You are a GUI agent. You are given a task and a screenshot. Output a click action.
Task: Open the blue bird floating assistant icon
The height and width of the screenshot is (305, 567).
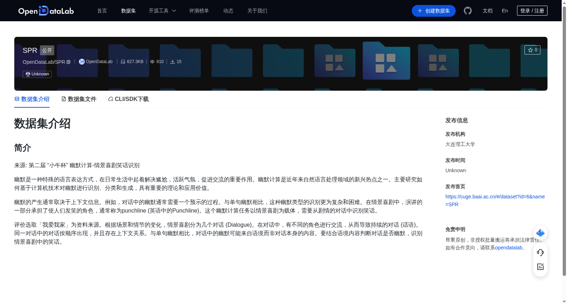click(x=540, y=233)
